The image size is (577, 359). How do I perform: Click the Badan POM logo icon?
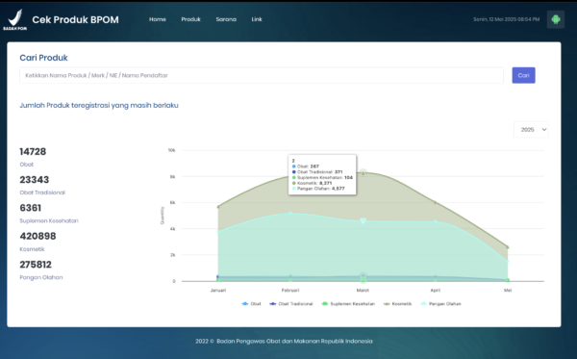(15, 19)
